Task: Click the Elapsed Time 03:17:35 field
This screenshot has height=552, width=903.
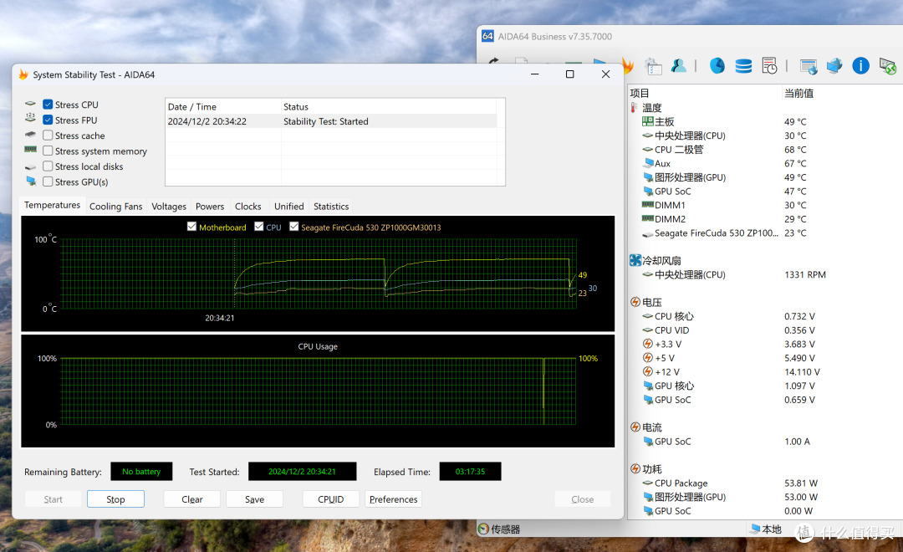Action: pyautogui.click(x=470, y=472)
